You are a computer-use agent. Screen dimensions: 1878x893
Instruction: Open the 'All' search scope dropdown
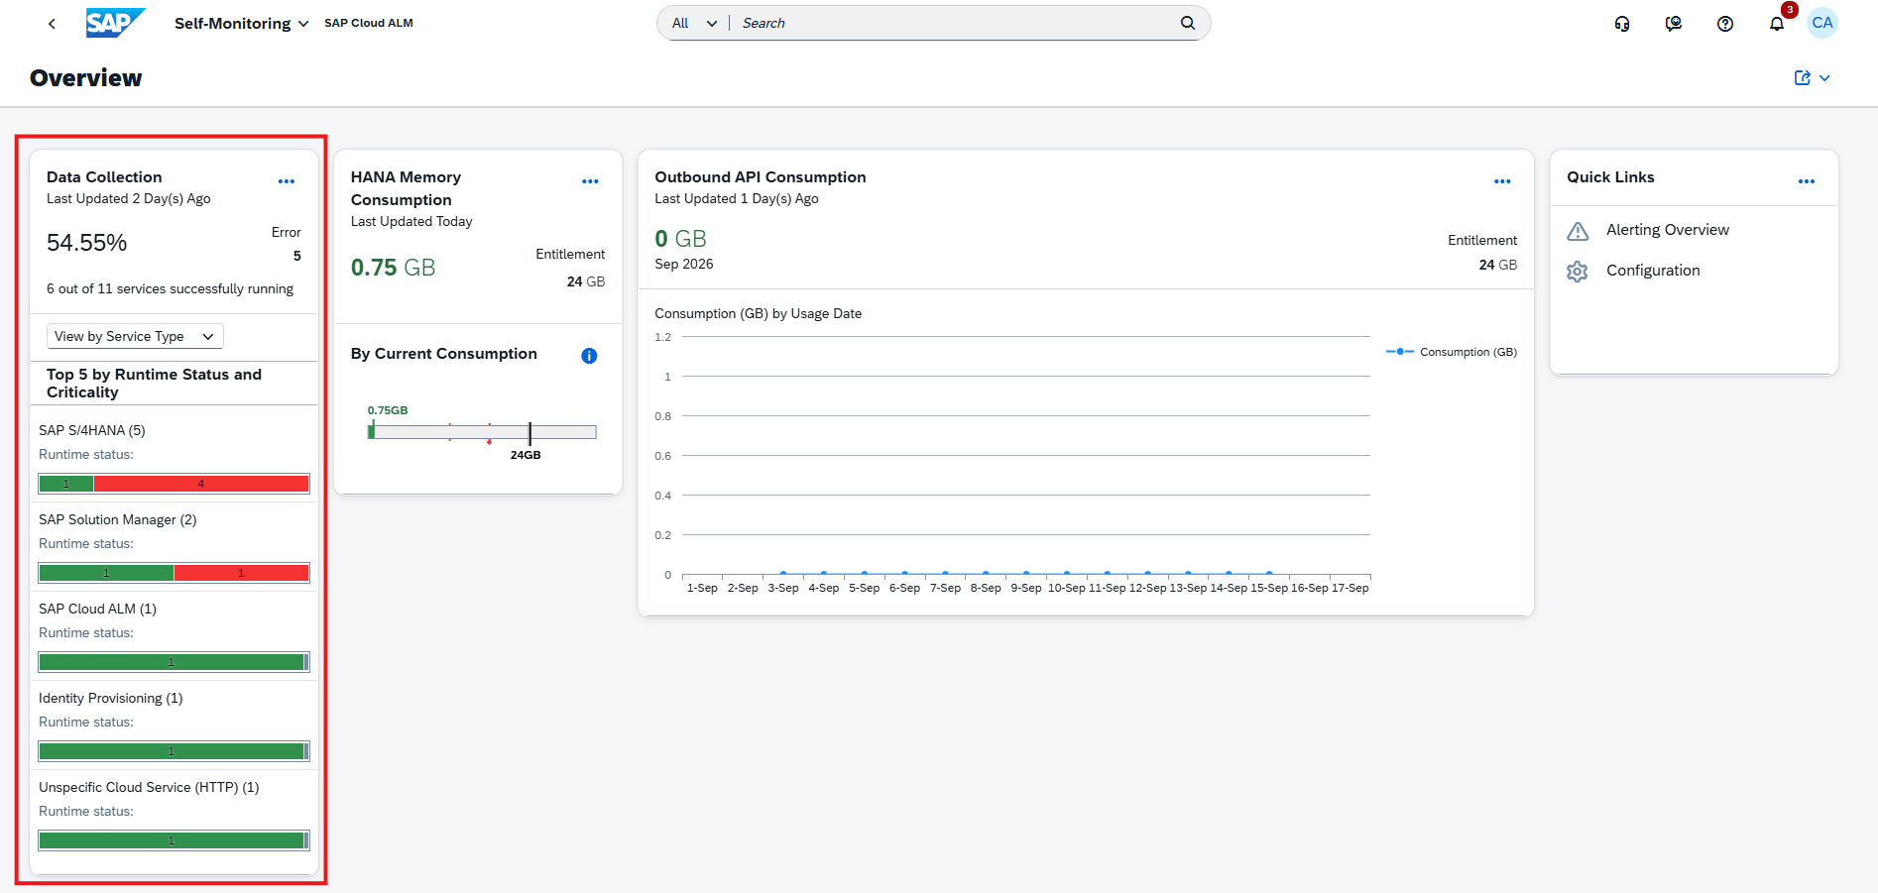click(694, 23)
